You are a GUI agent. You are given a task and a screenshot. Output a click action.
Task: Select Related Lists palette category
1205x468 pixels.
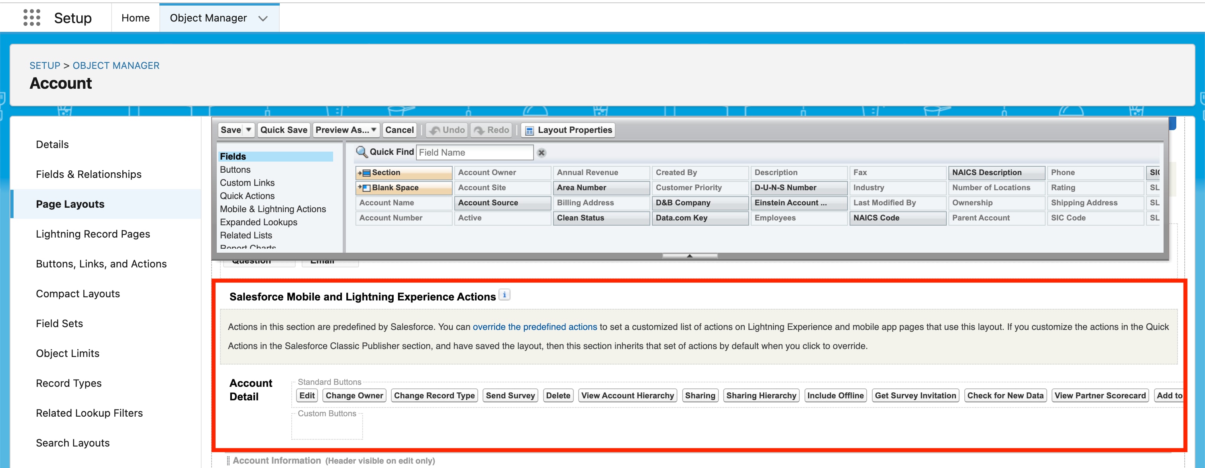246,235
